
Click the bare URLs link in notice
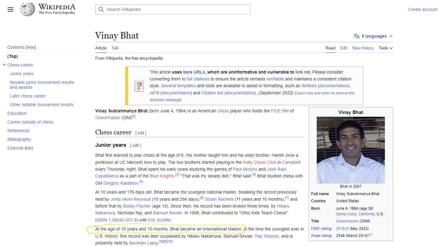[x=193, y=72]
